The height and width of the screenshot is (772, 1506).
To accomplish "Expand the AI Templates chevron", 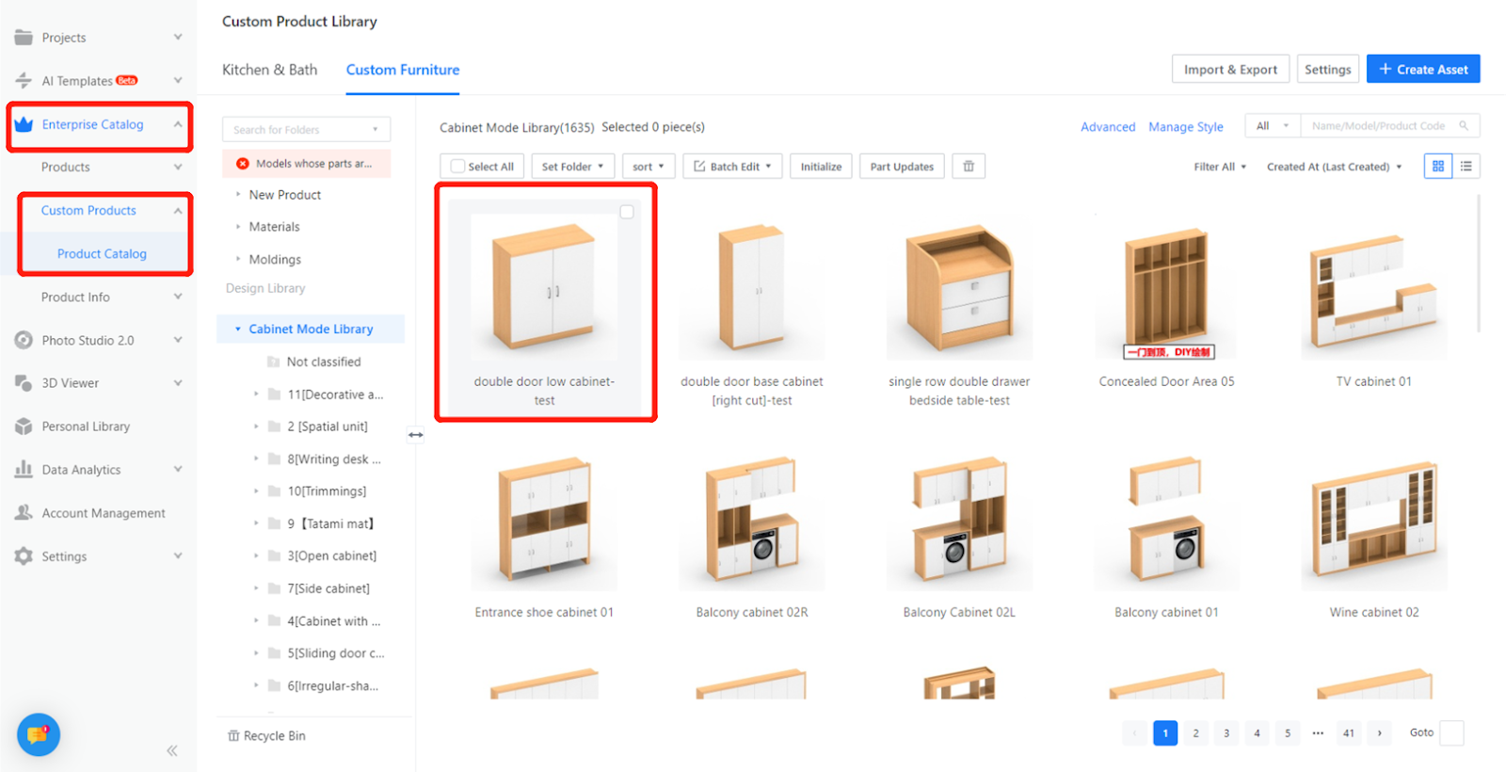I will coord(178,81).
